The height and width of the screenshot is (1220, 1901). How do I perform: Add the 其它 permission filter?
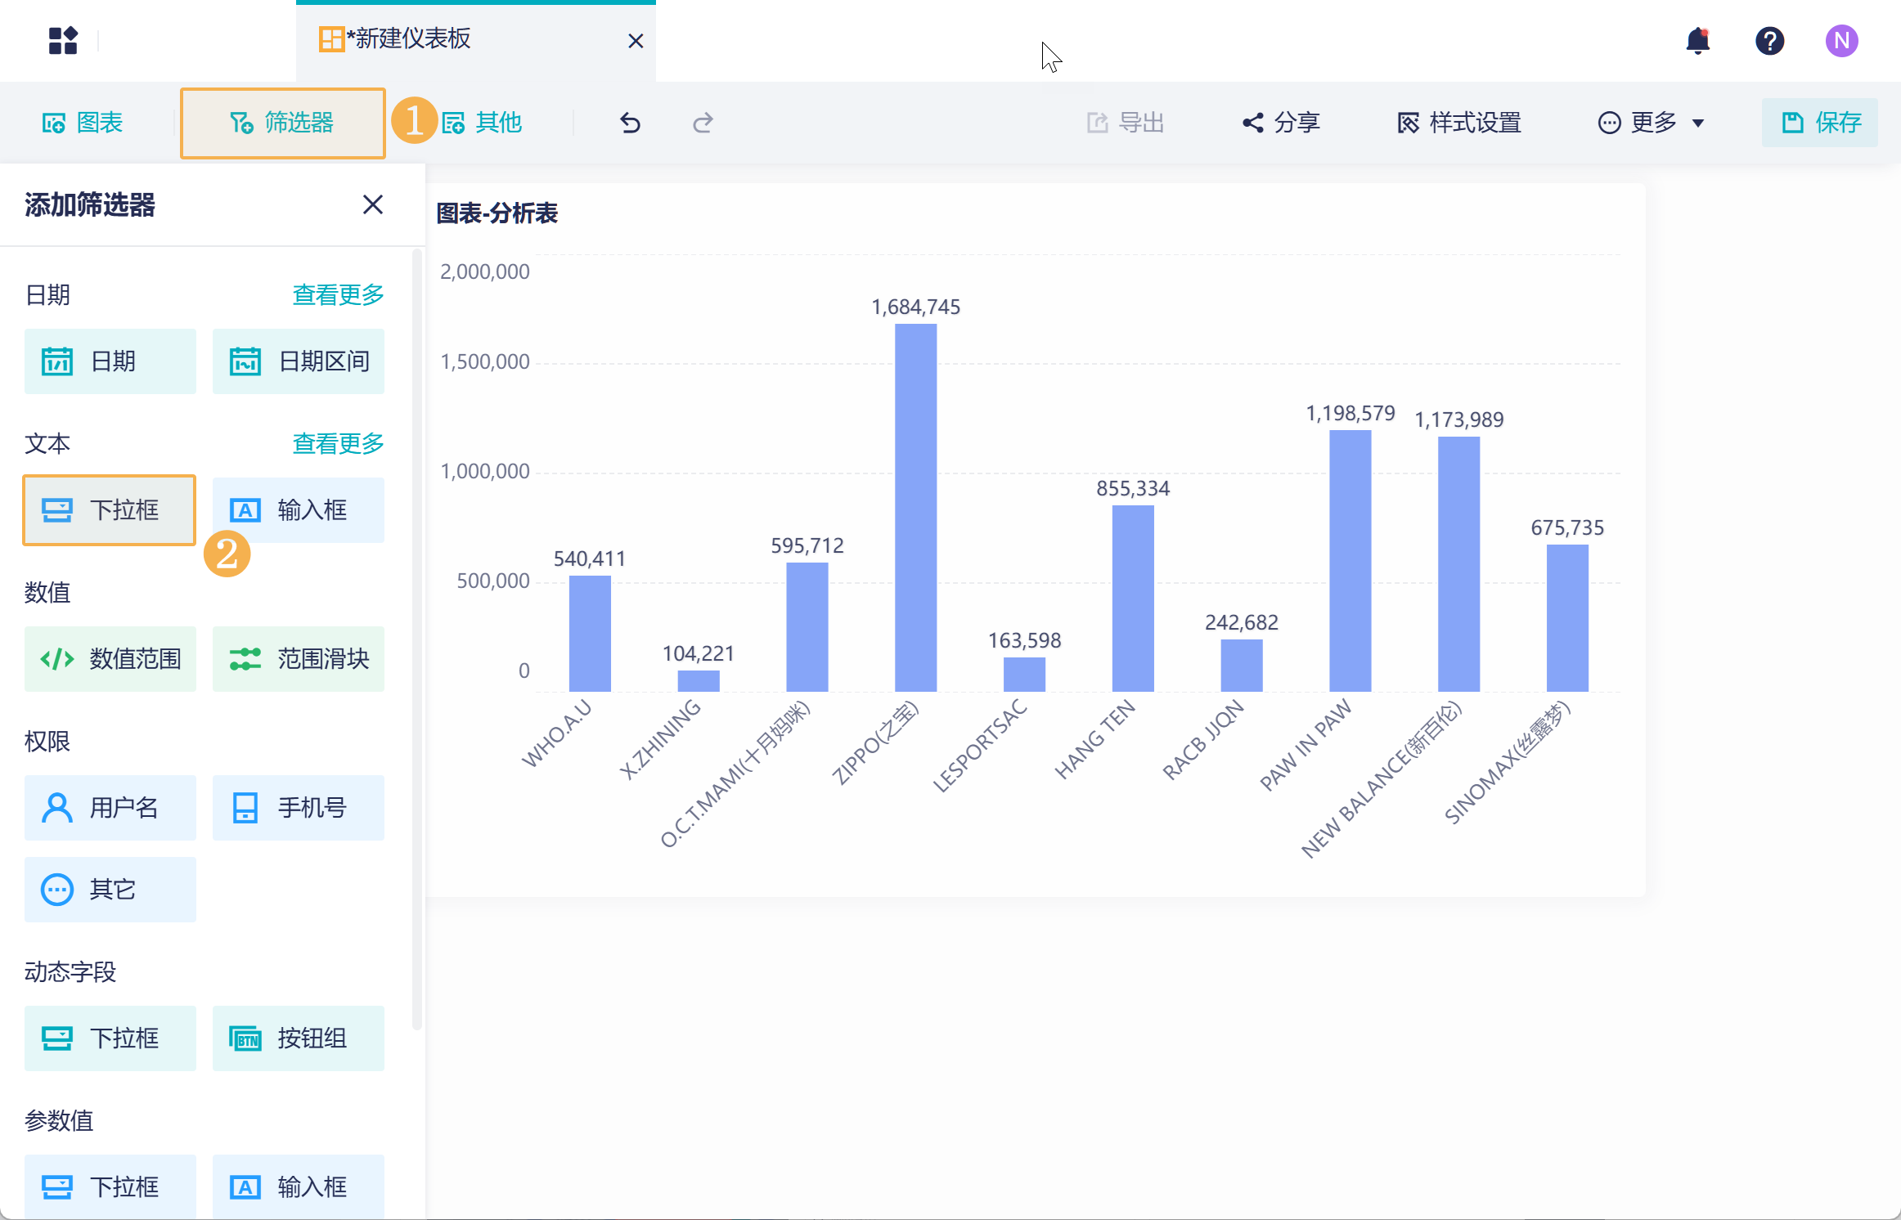coord(110,890)
